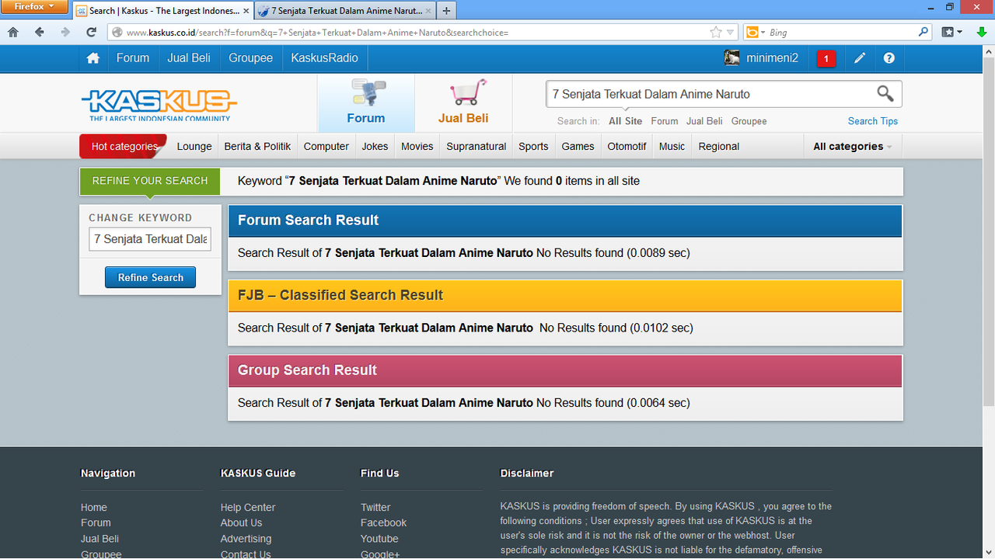Set search scope to Forum
This screenshot has width=995, height=559.
coord(665,121)
